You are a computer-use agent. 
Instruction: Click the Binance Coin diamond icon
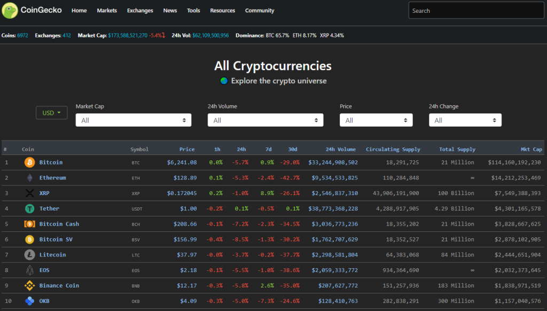click(x=29, y=285)
